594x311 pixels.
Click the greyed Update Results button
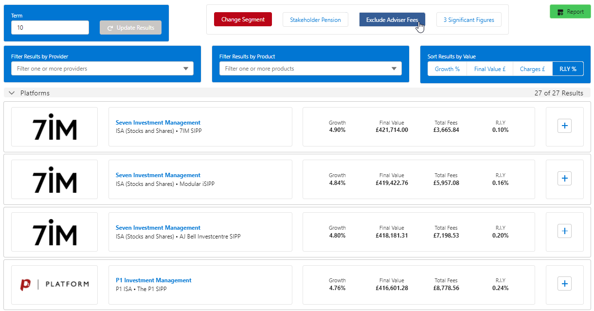(x=130, y=28)
